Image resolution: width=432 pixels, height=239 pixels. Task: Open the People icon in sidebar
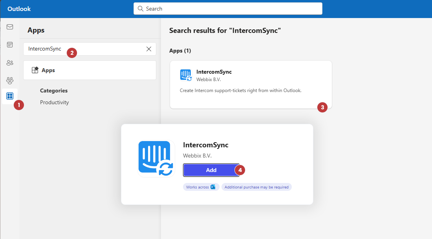point(10,63)
